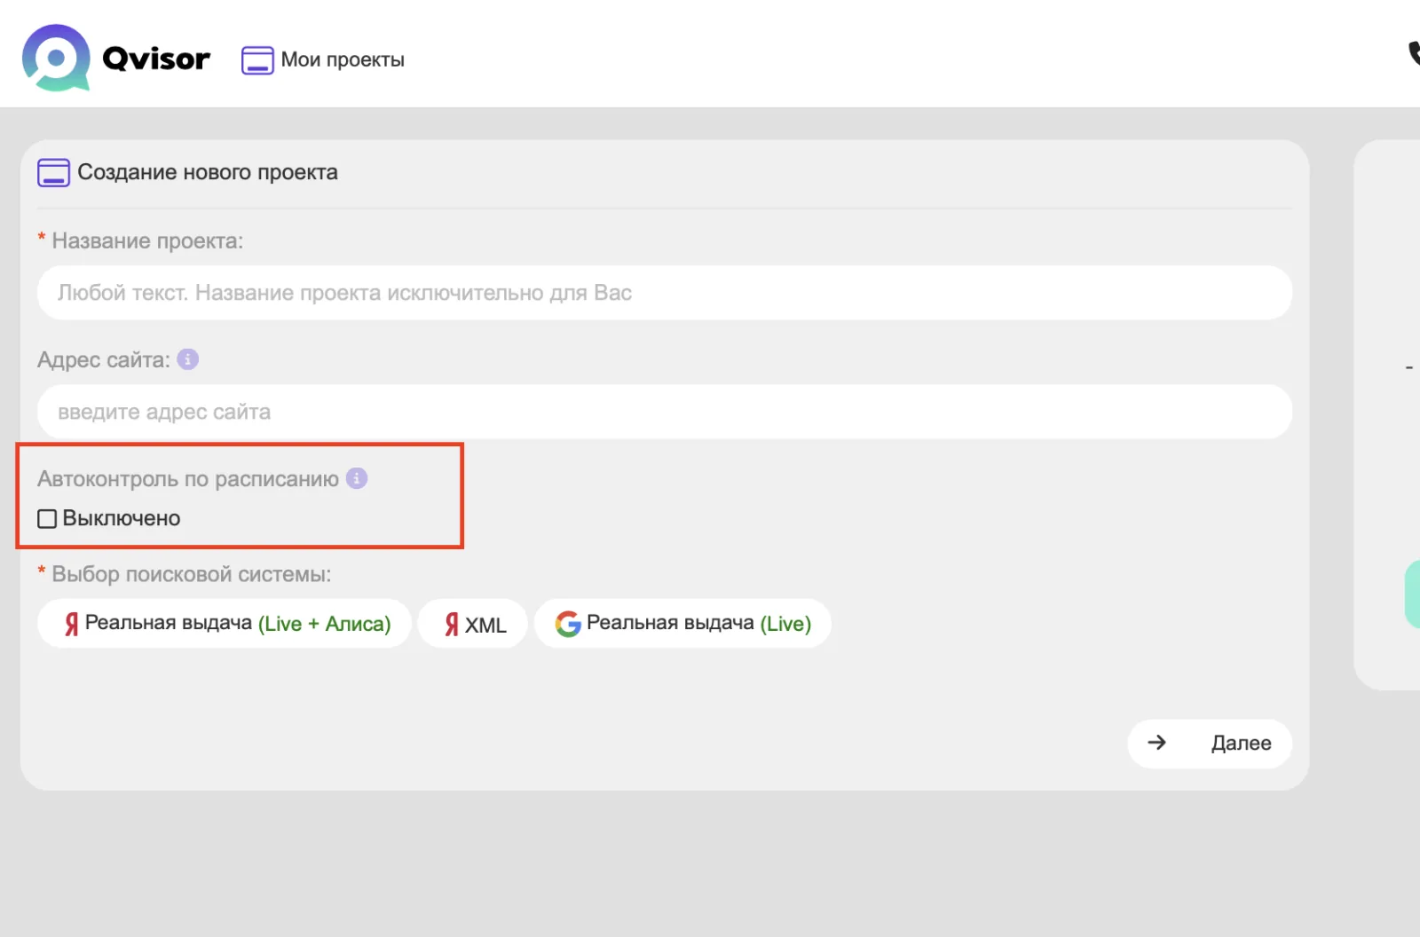Click the purple icon beside Создание нового проекта
Image resolution: width=1420 pixels, height=937 pixels.
click(53, 172)
